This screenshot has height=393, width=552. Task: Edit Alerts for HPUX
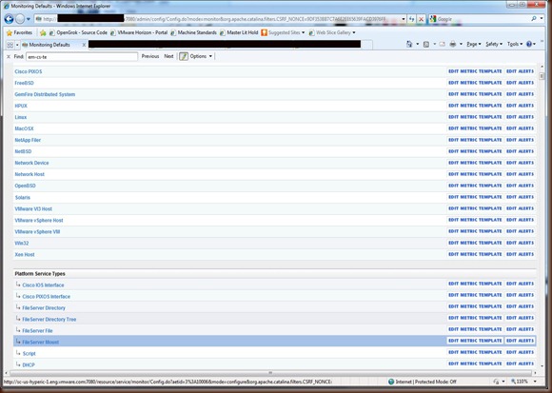click(x=520, y=106)
